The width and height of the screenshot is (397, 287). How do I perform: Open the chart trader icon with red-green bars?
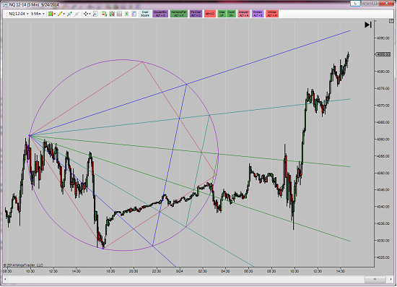104,14
